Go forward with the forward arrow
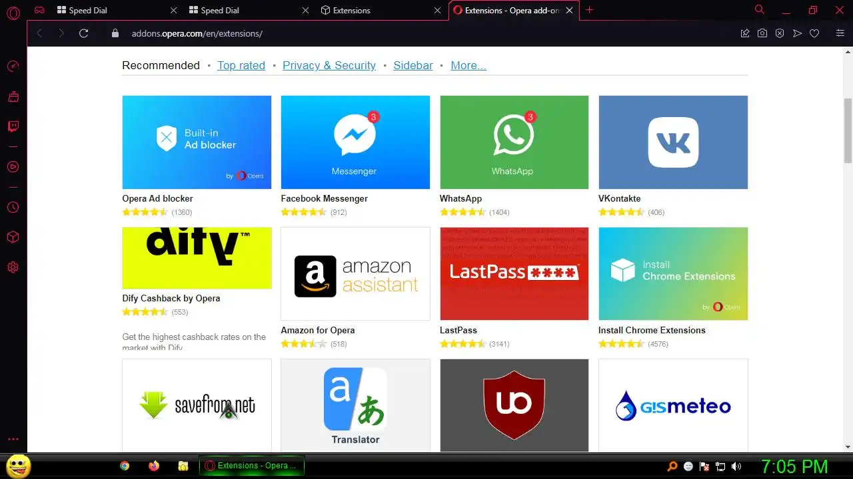 pos(61,33)
